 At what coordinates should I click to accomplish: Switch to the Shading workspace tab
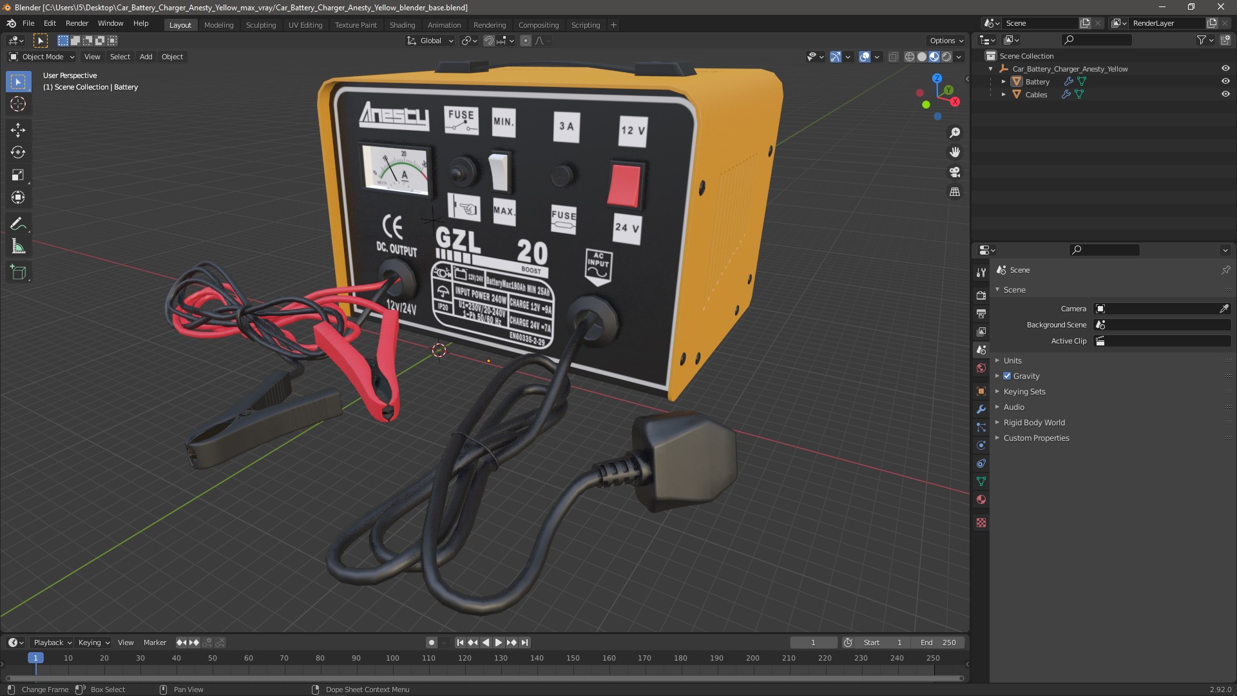(x=402, y=24)
